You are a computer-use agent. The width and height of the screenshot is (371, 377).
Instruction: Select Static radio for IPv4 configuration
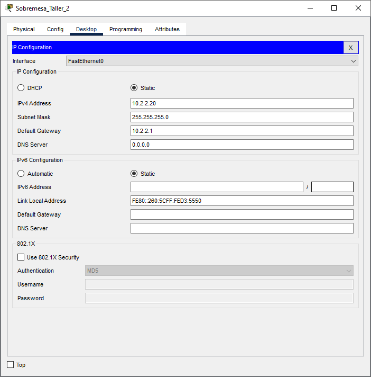coord(134,88)
